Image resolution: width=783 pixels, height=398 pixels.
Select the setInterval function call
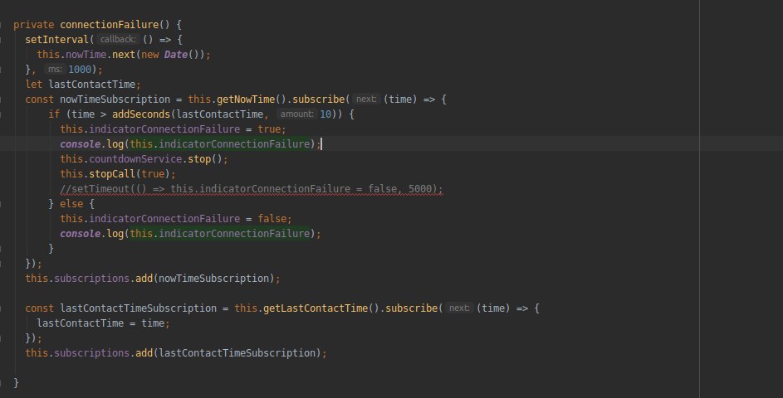coord(57,40)
